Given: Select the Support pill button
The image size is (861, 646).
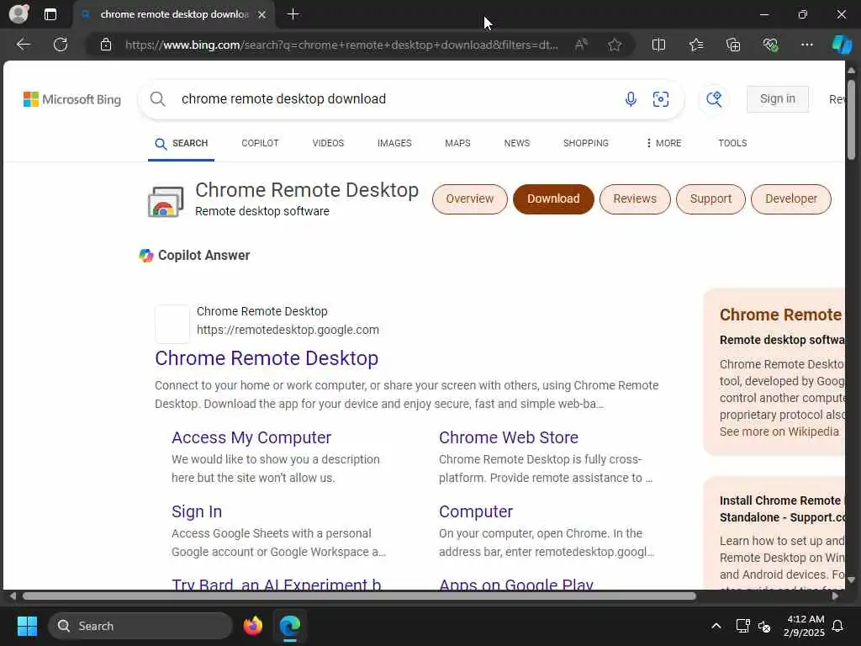Looking at the screenshot, I should coord(710,199).
